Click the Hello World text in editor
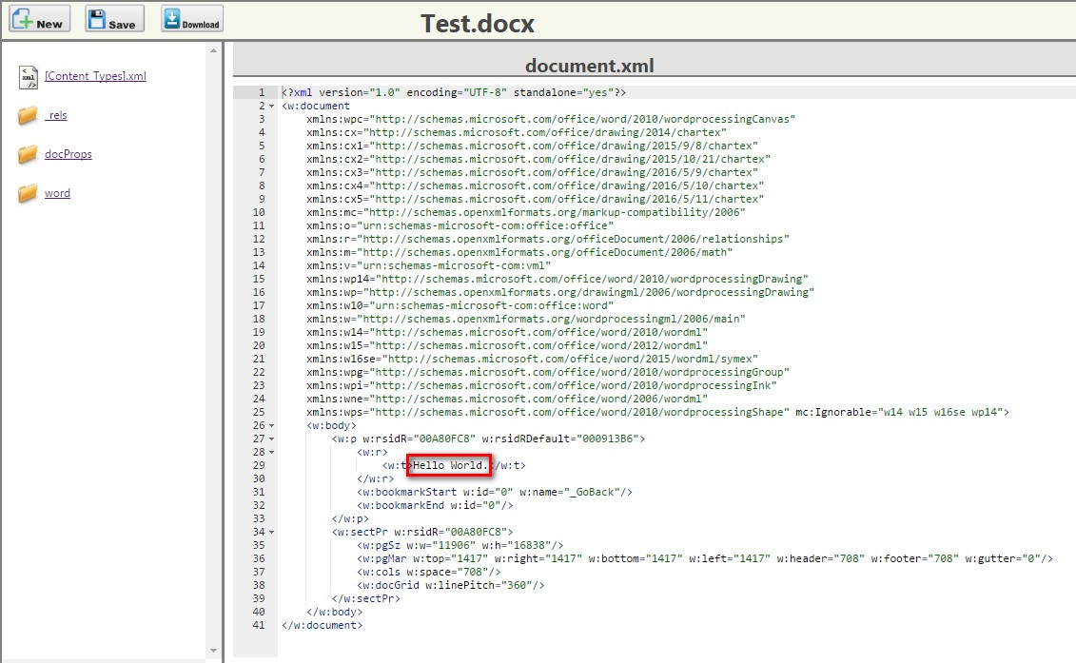1076x663 pixels. tap(447, 465)
